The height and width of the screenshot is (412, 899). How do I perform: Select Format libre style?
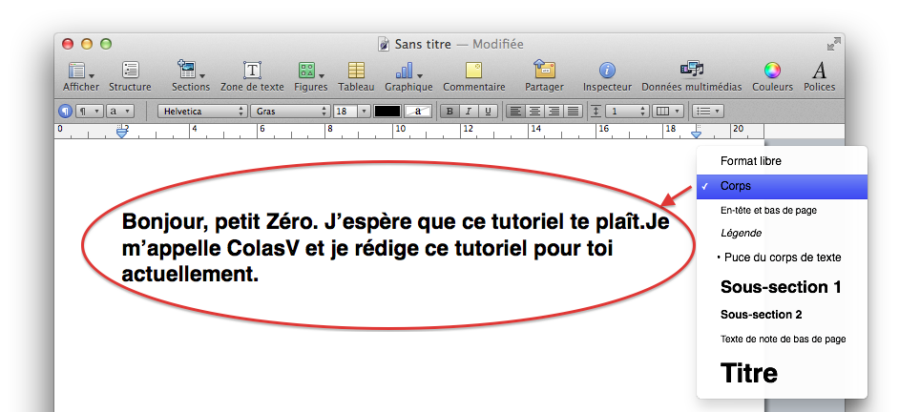tap(782, 161)
